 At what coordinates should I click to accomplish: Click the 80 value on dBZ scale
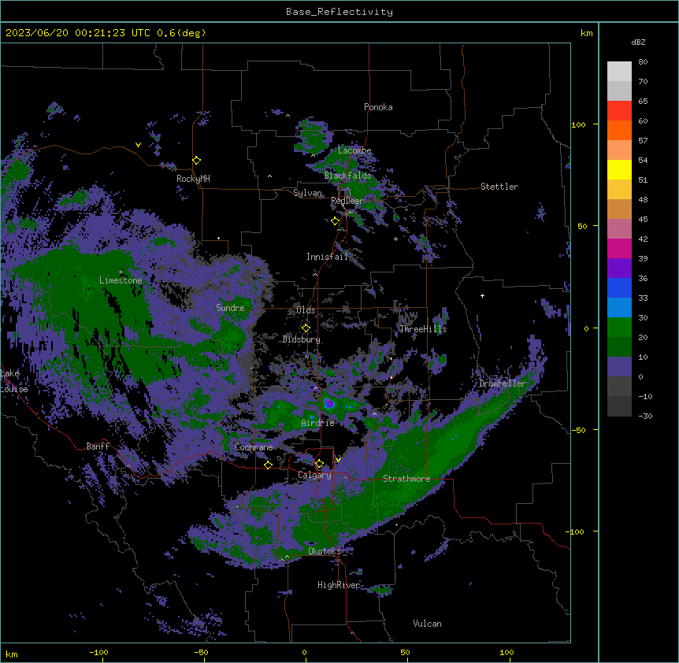(x=643, y=62)
